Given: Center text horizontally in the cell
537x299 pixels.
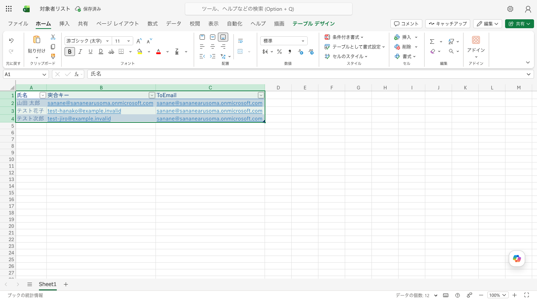Looking at the screenshot, I should 213,47.
